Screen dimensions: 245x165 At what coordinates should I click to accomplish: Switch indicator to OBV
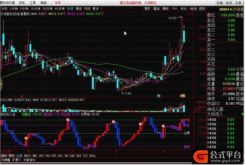click(x=41, y=156)
